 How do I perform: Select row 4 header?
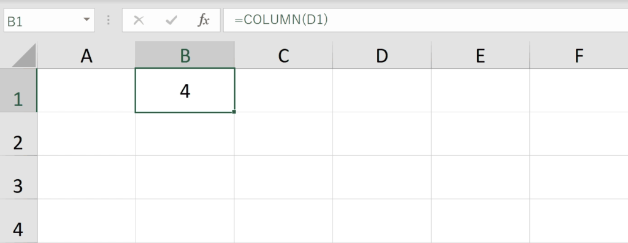(18, 221)
